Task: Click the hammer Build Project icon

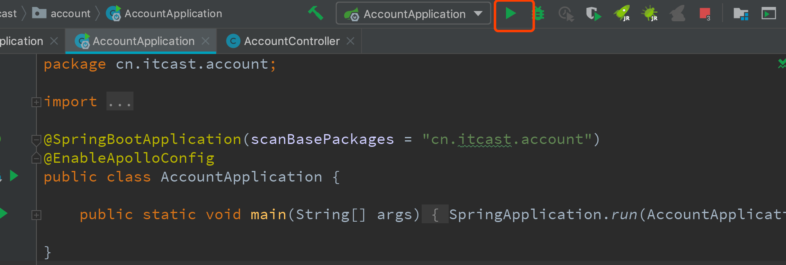Action: coord(316,13)
